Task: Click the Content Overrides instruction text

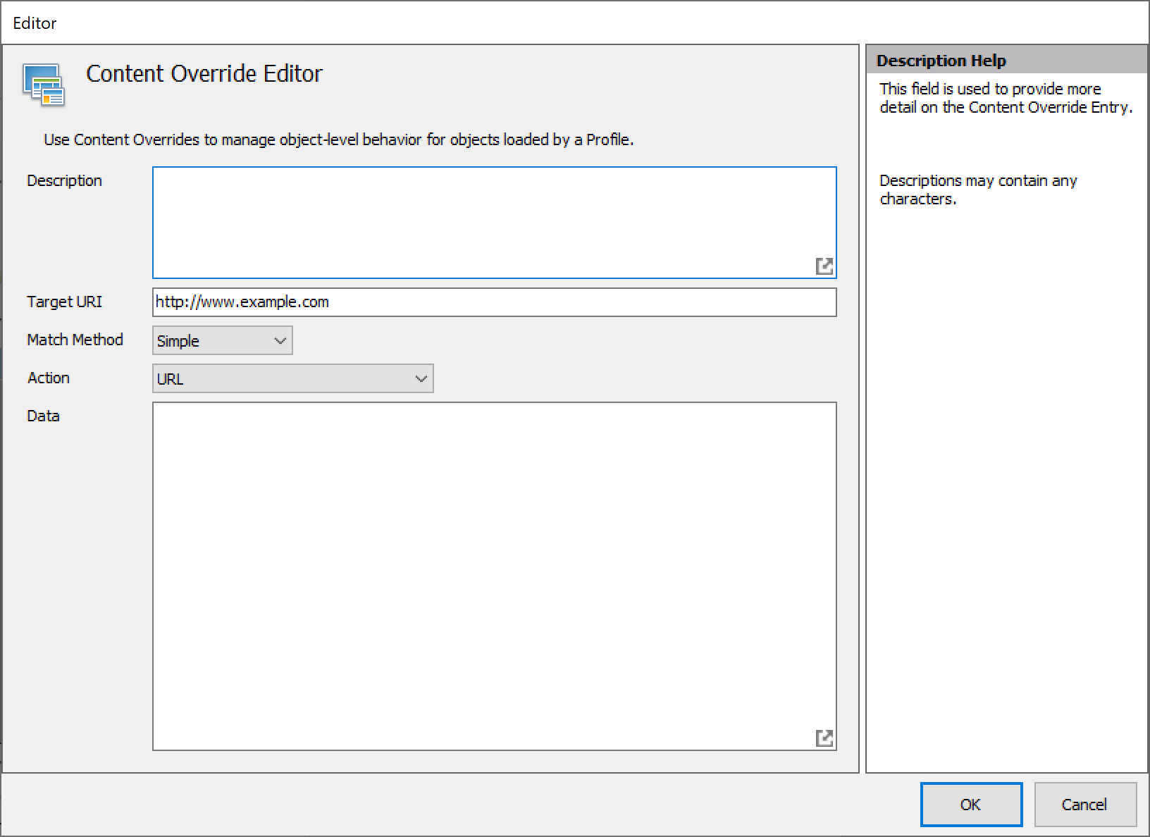Action: pos(338,139)
